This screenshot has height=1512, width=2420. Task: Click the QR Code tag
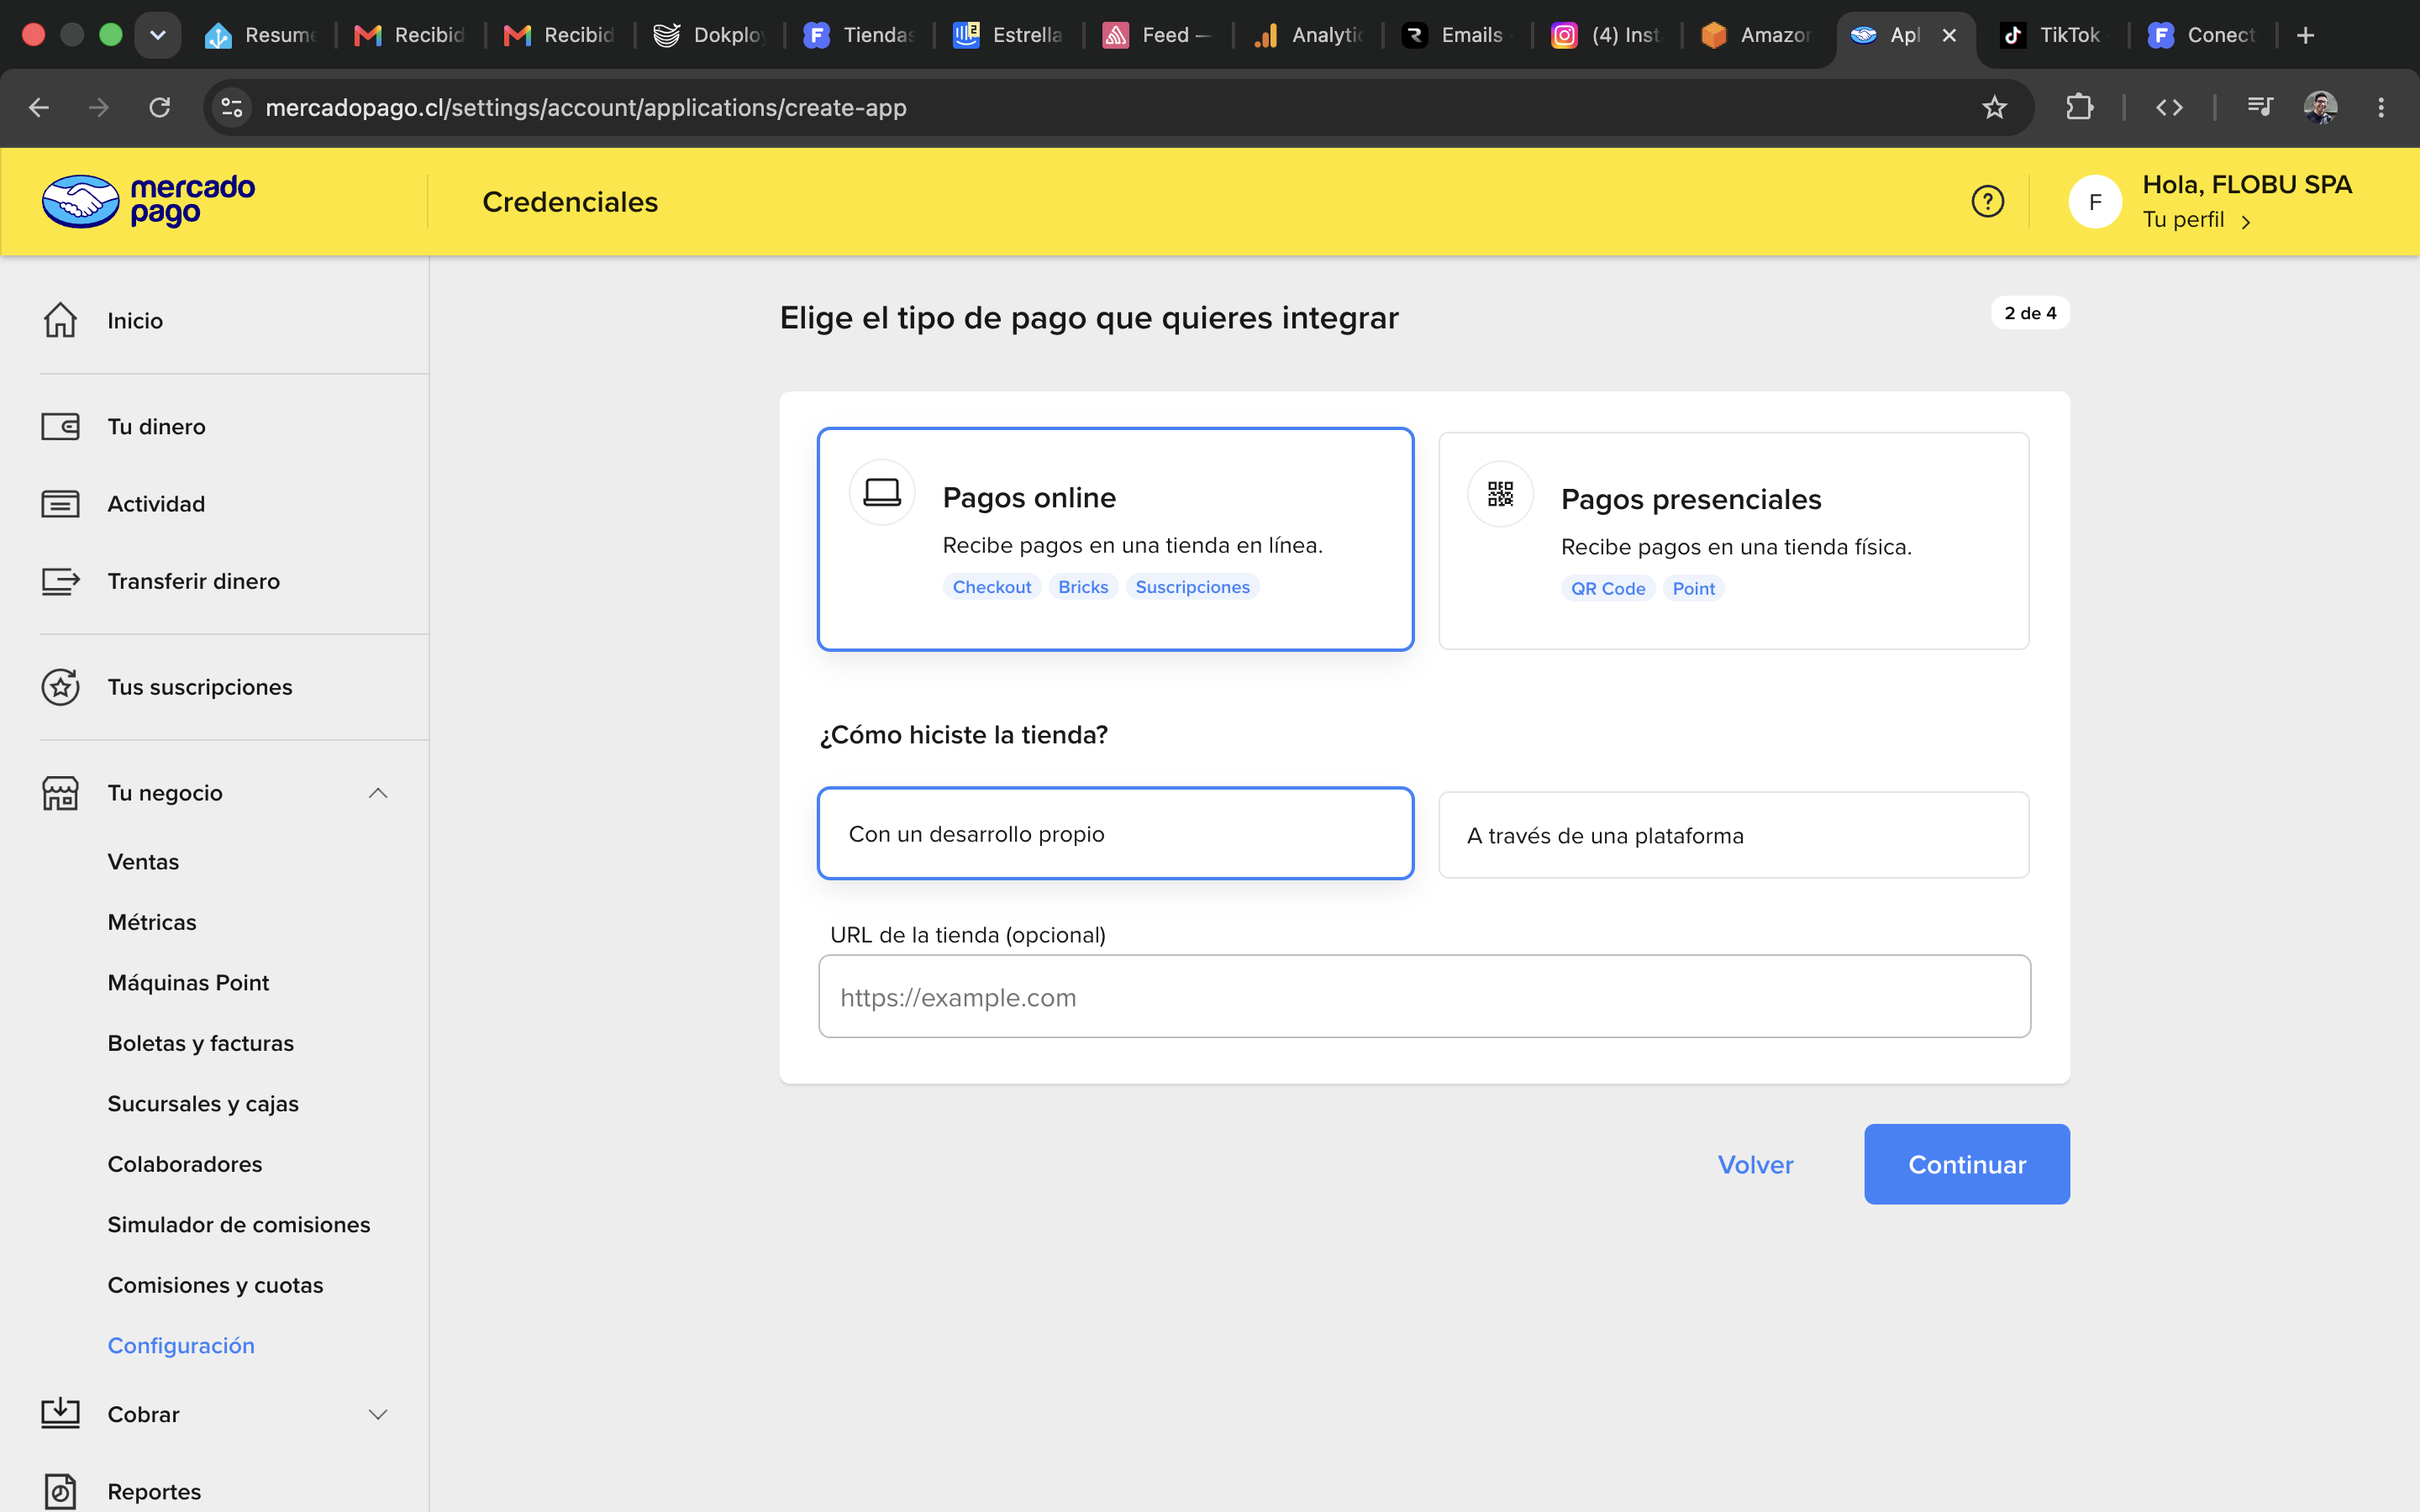pos(1608,589)
